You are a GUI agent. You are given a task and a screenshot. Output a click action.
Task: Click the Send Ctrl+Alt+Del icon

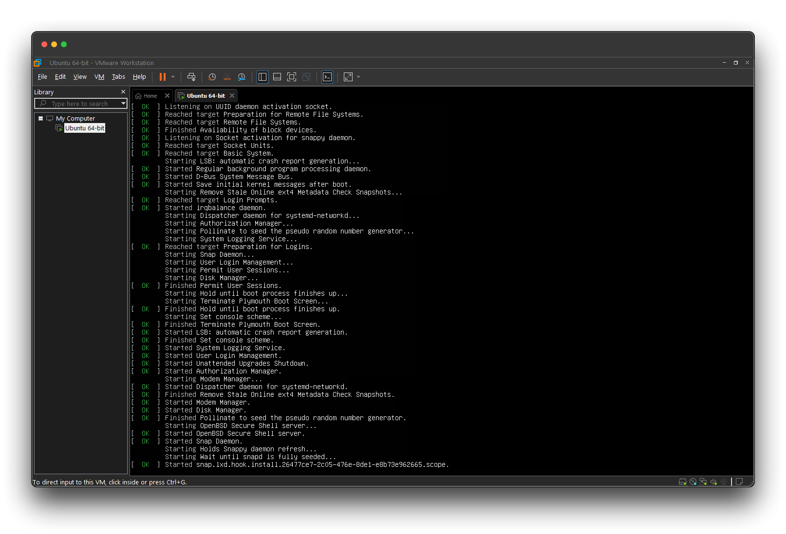[191, 77]
